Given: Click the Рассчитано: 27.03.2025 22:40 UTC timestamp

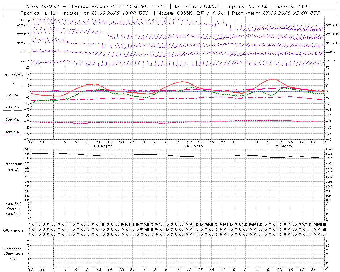Looking at the screenshot, I should (x=276, y=13).
